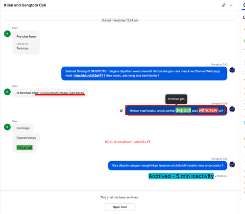Click the Pre-chat form card
The image size is (245, 214).
pos(26,42)
